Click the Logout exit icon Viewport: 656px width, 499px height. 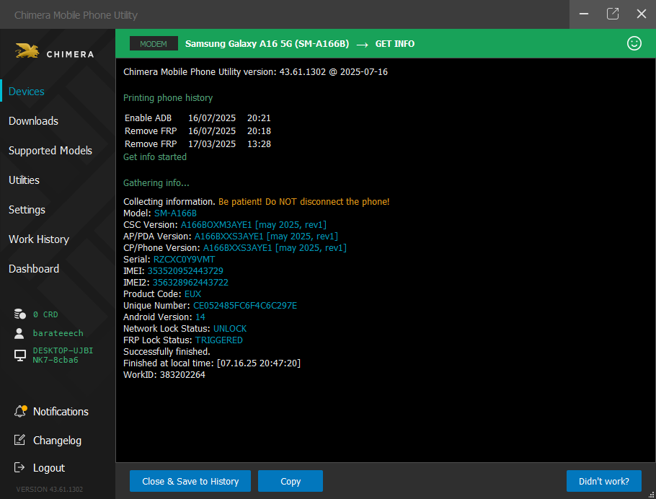point(19,467)
